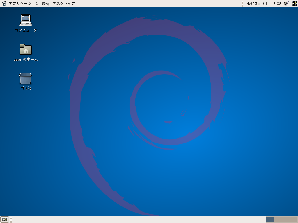This screenshot has width=298, height=223.
Task: Switch to the second workspace
Action: click(278, 220)
